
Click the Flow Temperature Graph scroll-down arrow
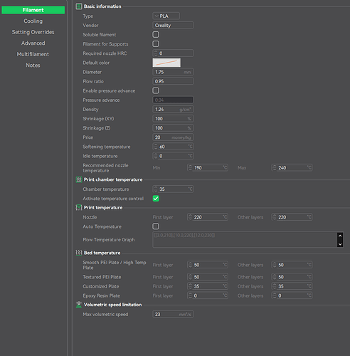340,244
